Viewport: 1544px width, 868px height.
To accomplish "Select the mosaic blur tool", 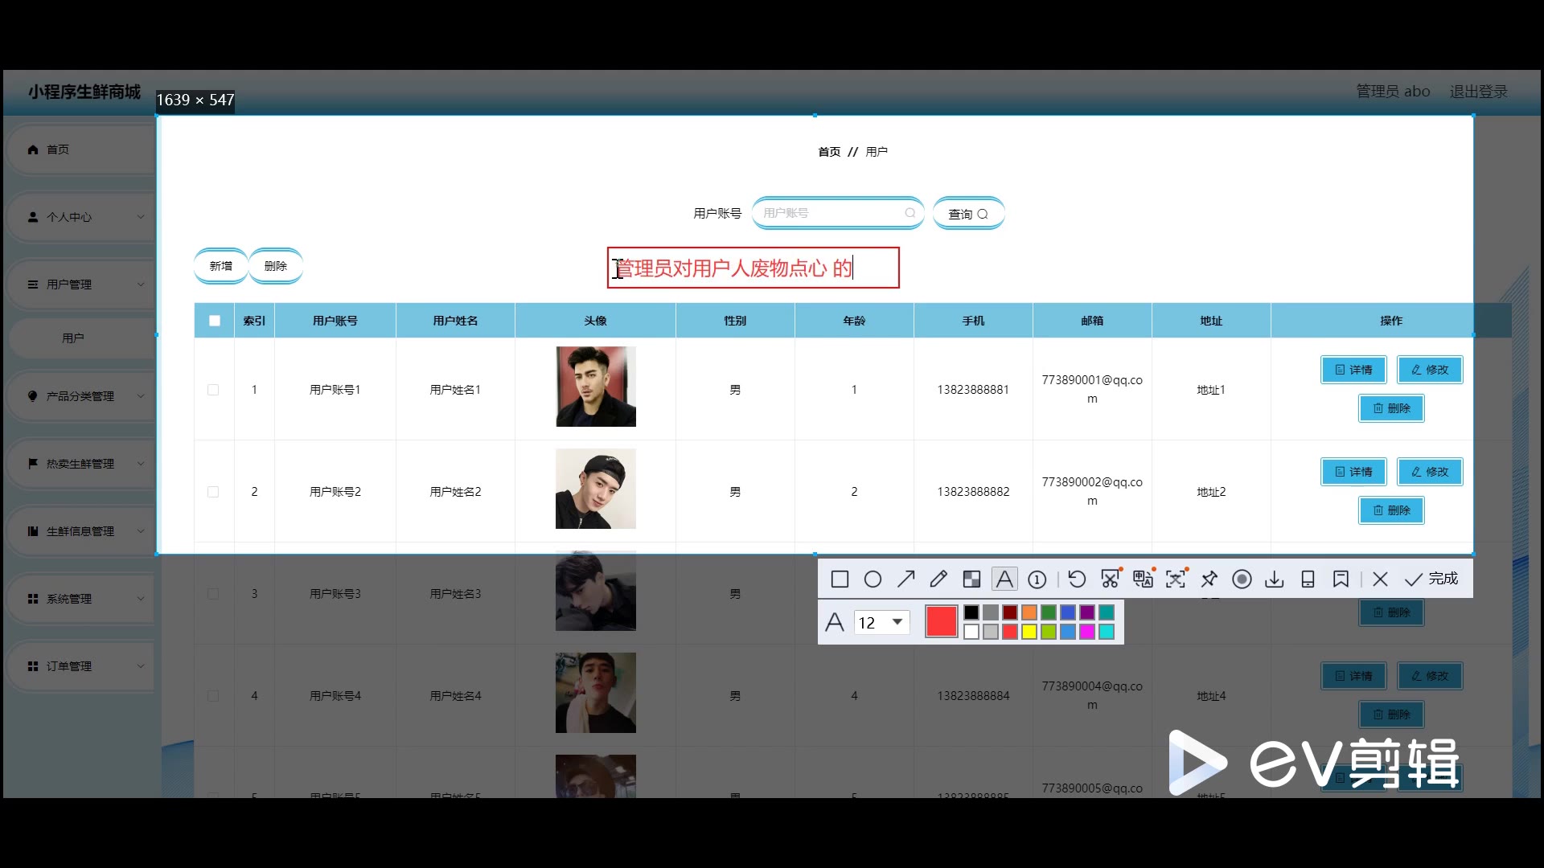I will [x=971, y=579].
